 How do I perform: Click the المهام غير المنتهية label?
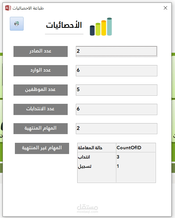click(42, 148)
